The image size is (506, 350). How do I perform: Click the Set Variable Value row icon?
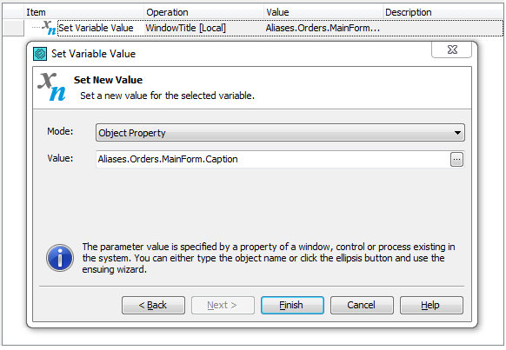[x=49, y=28]
